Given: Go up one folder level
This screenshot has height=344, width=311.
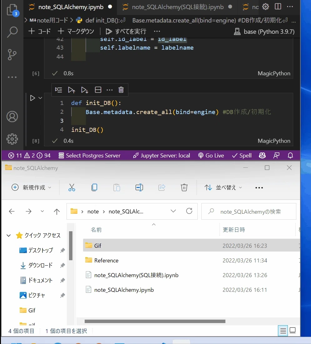Looking at the screenshot, I should point(57,212).
